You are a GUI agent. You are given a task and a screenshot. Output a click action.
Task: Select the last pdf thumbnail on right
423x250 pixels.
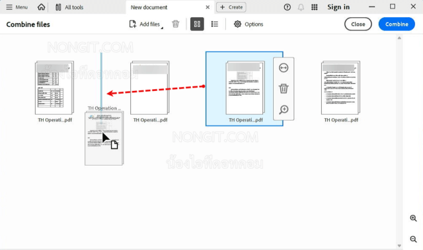click(x=341, y=88)
